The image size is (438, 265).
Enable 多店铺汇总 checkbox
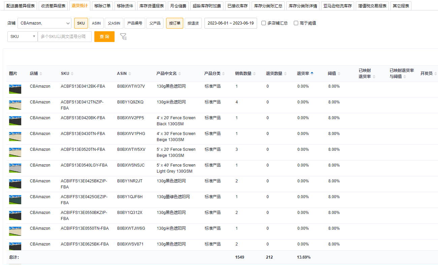pos(264,23)
